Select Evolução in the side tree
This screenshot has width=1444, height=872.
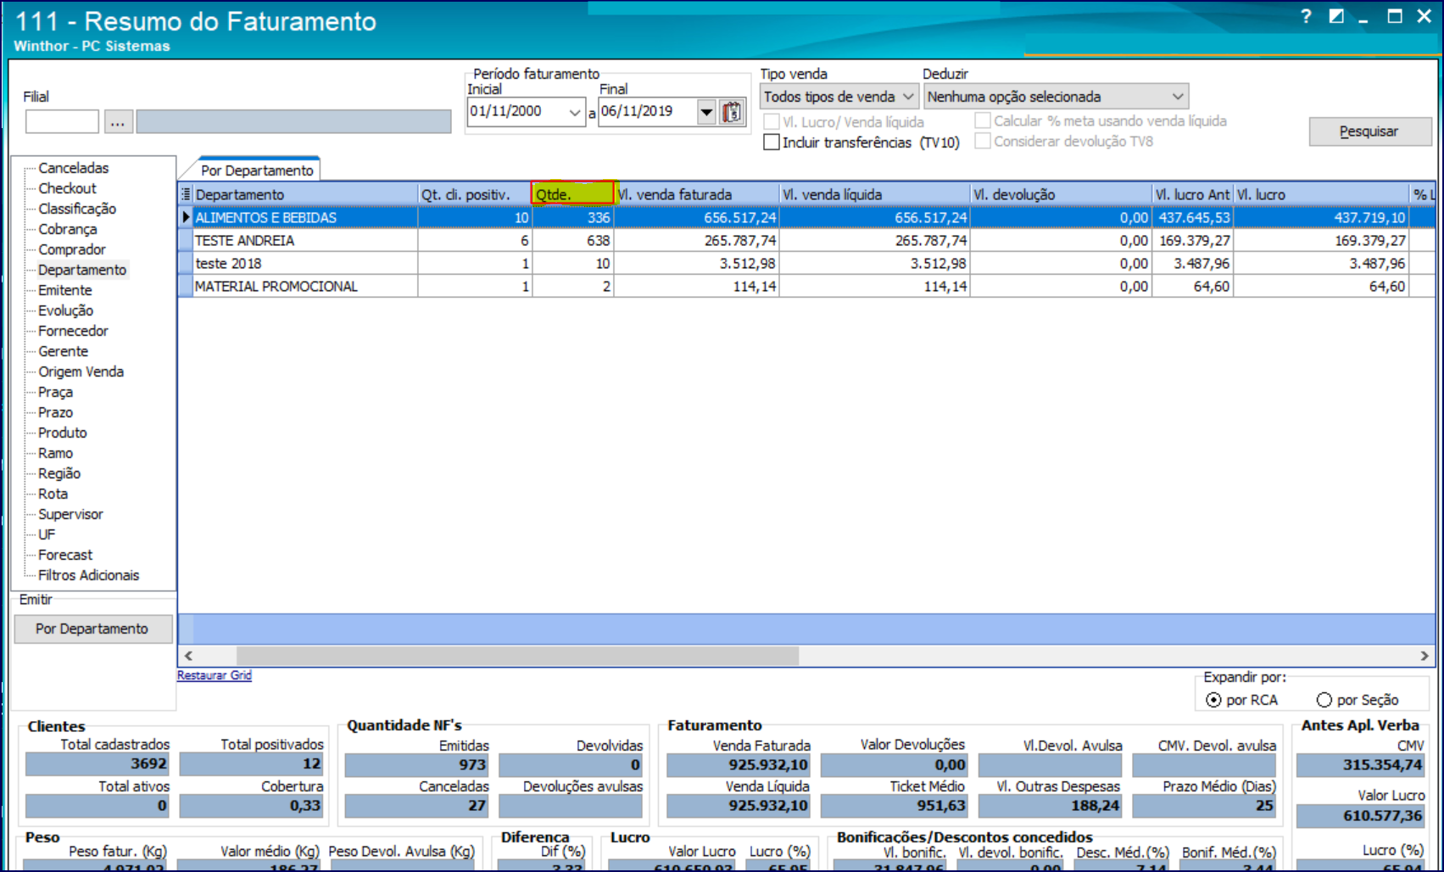pyautogui.click(x=65, y=310)
